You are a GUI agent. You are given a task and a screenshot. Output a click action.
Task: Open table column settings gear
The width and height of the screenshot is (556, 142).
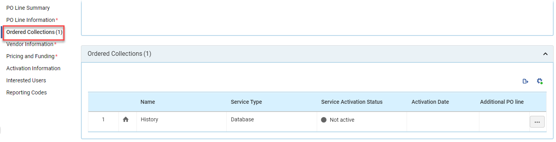pos(540,81)
